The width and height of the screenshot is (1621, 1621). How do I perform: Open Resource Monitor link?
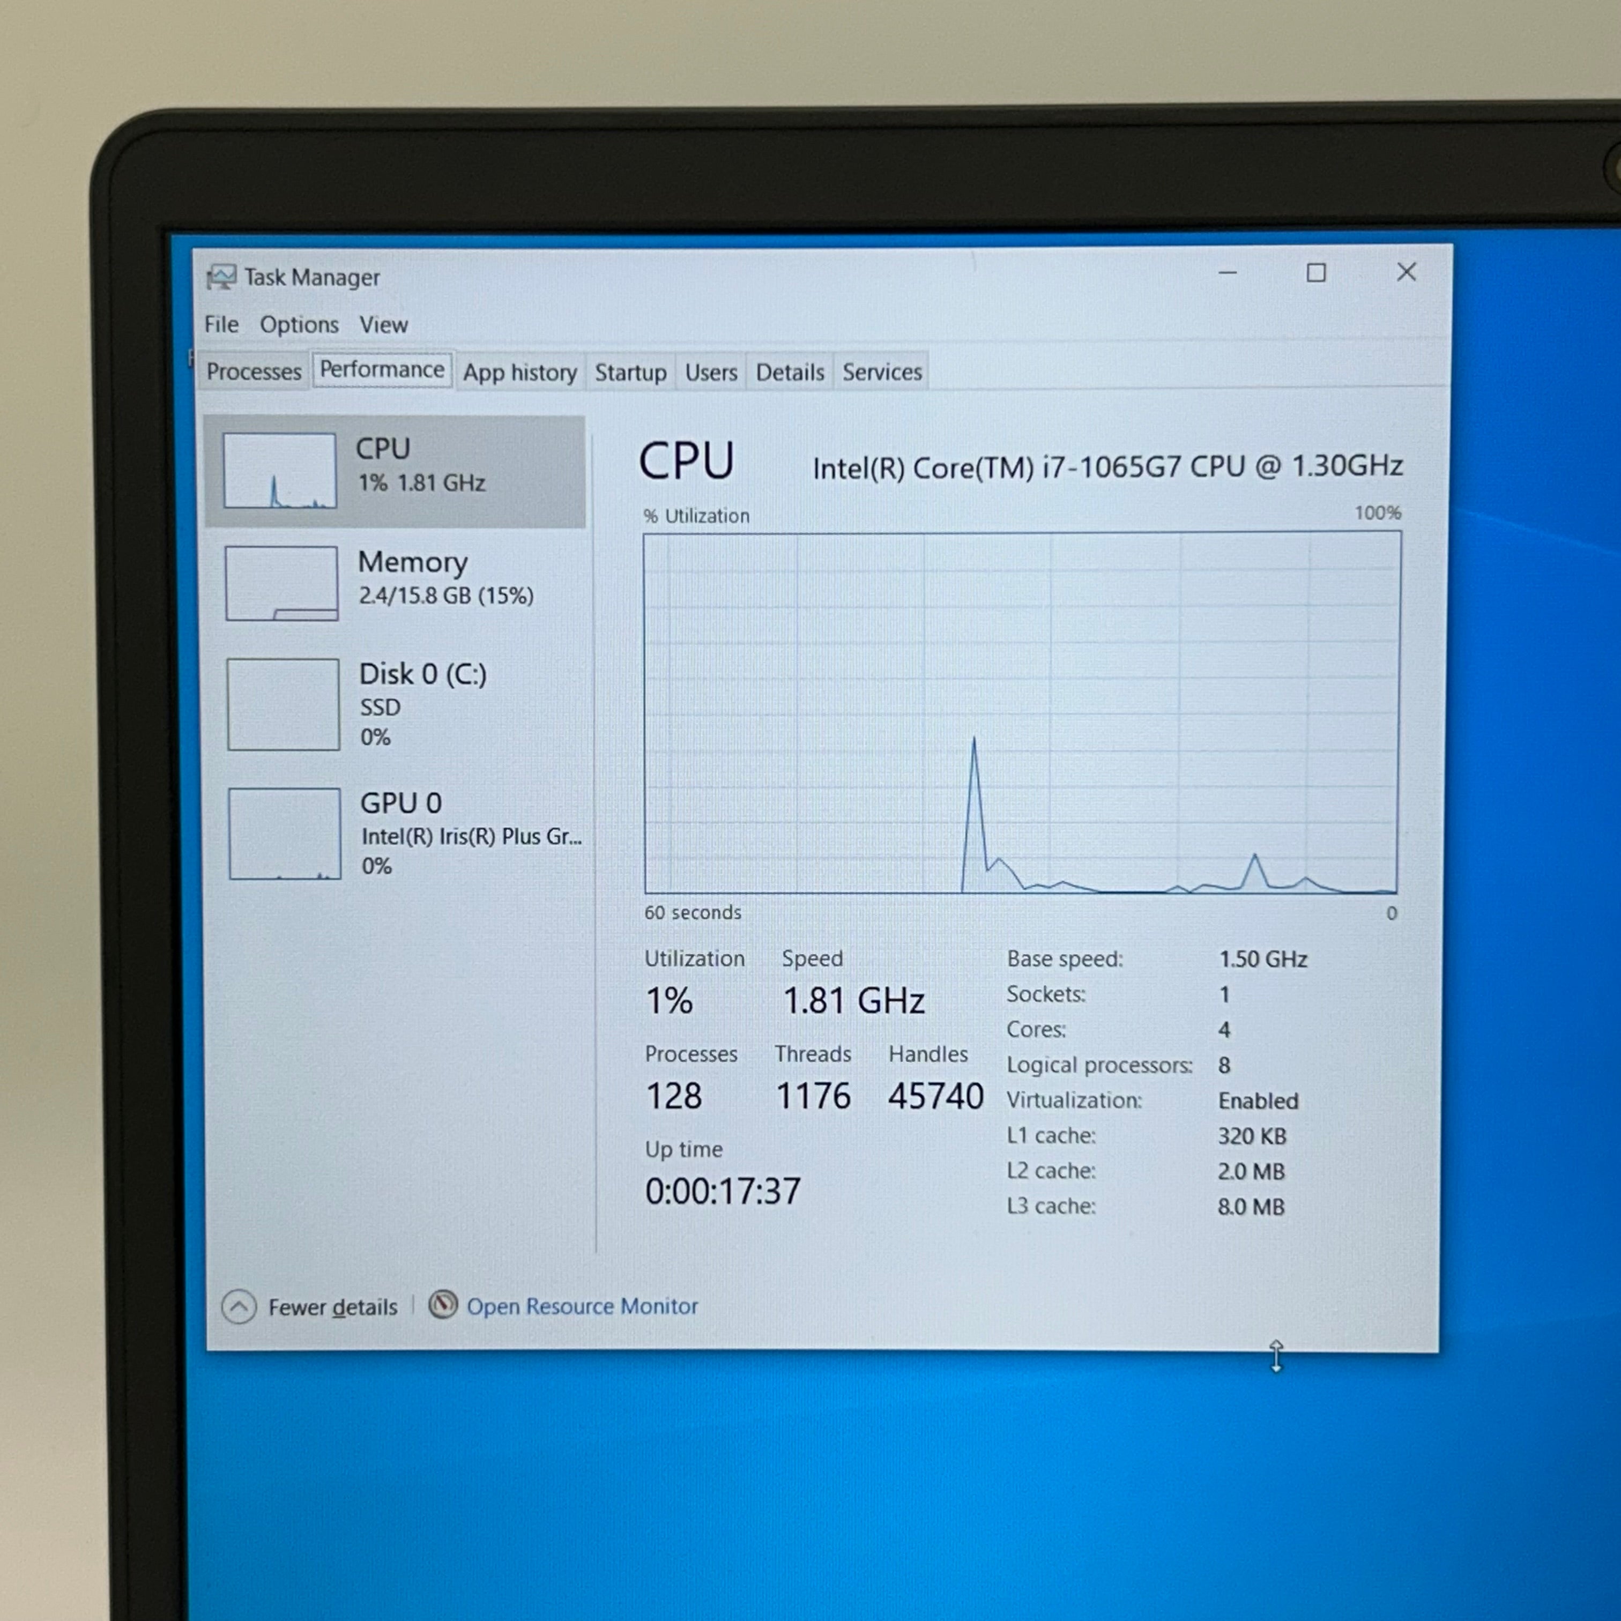[582, 1306]
